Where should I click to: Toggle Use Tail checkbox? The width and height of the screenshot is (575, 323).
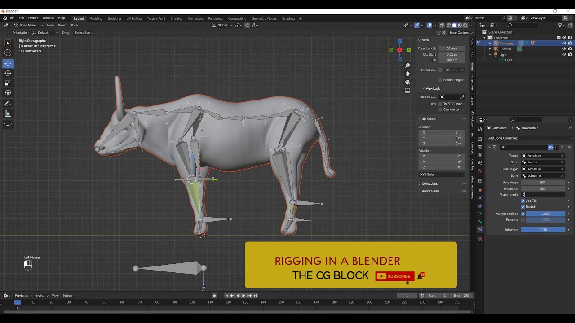point(523,201)
